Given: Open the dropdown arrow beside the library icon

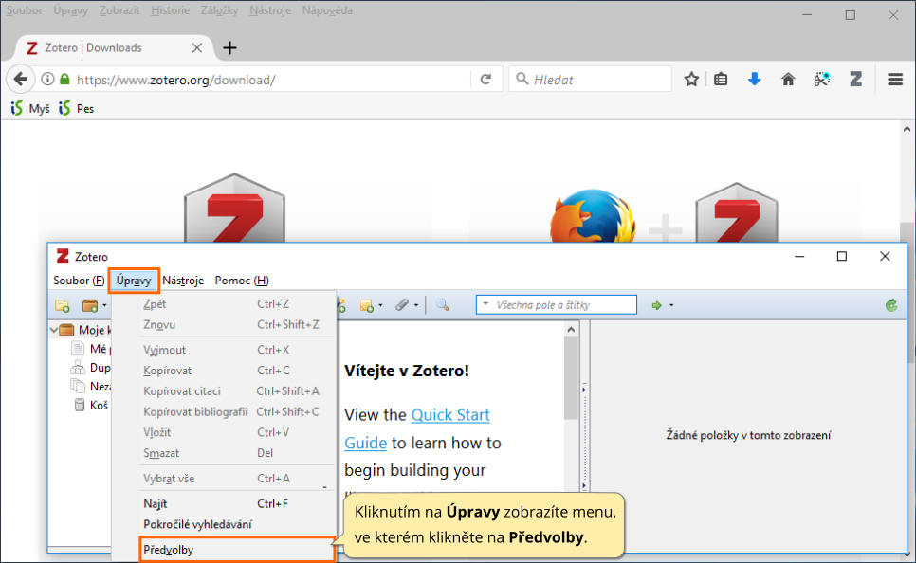Looking at the screenshot, I should coord(104,305).
